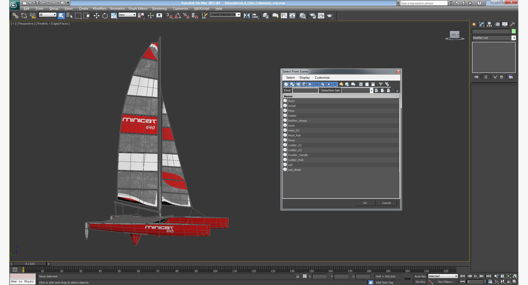
Task: Open the Edit menu
Action: [x=26, y=9]
